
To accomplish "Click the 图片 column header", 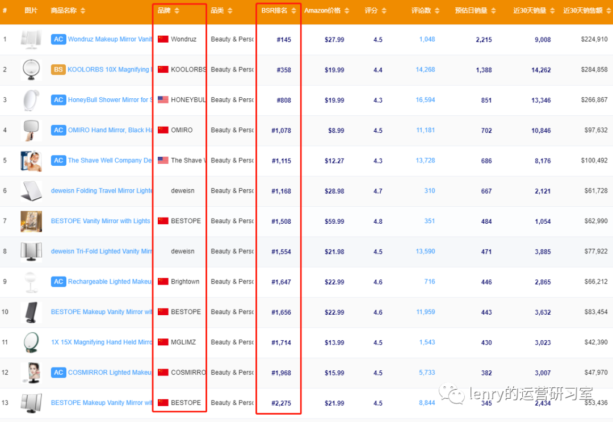I will (31, 11).
